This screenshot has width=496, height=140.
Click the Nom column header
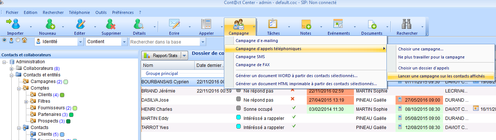click(168, 65)
